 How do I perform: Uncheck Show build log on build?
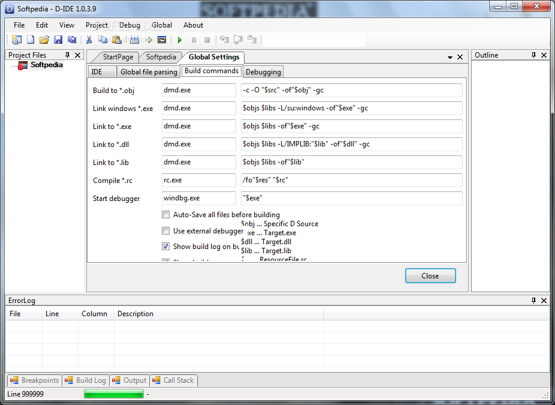(165, 246)
